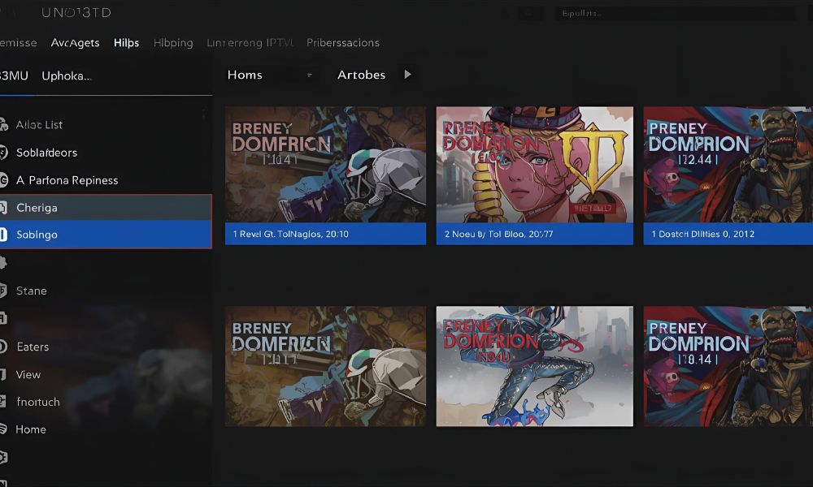813x487 pixels.
Task: Open the AvcAgets menu
Action: point(75,43)
